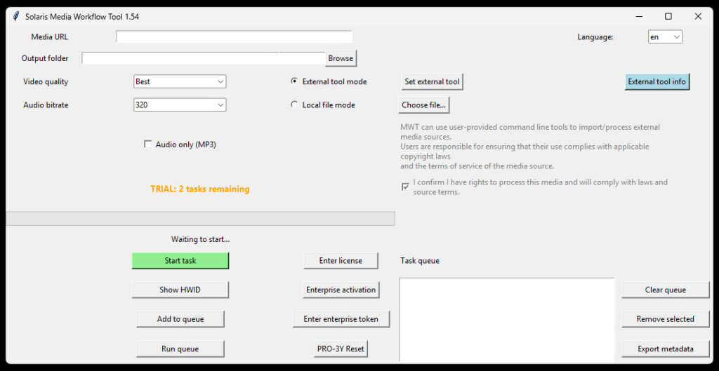Enable the Audio only (MP3) checkbox
Screen dimensions: 719x371
click(148, 144)
